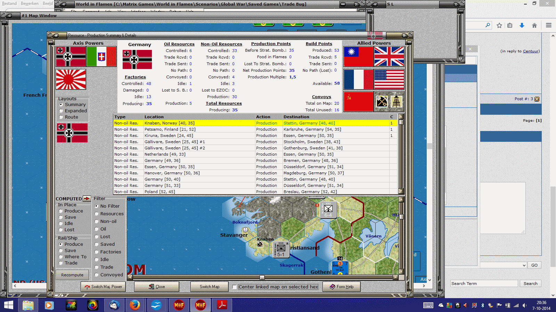Click the oil derrick icon
The height and width of the screenshot is (312, 556).
[396, 102]
